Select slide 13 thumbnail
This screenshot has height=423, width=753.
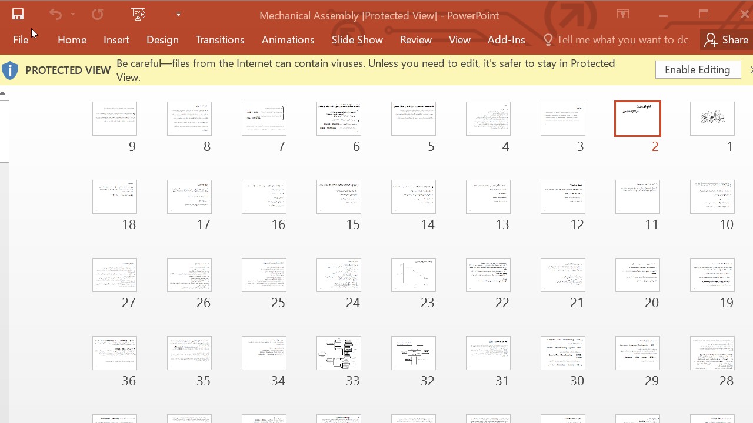488,197
